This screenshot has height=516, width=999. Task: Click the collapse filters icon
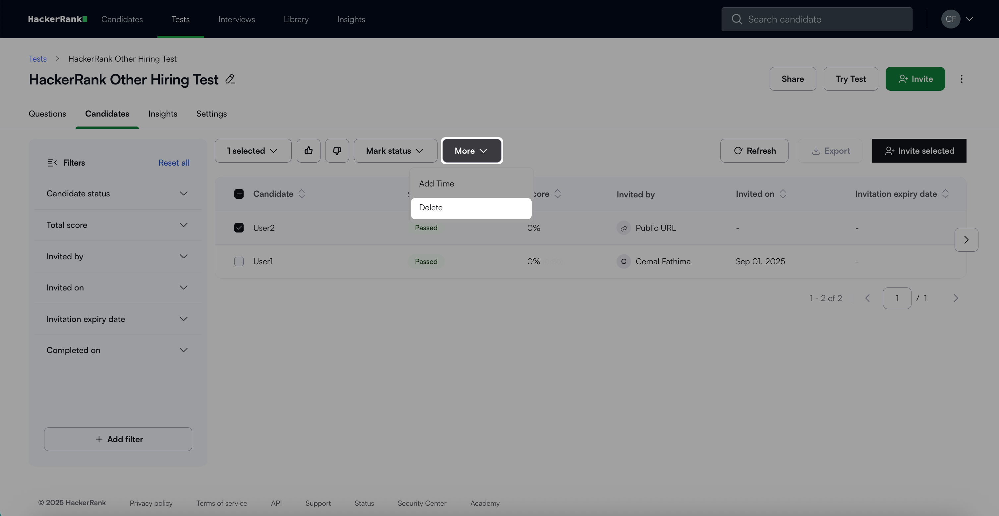coord(52,163)
